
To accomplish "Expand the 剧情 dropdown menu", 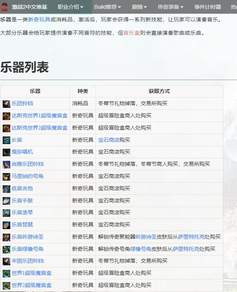I will pyautogui.click(x=139, y=7).
